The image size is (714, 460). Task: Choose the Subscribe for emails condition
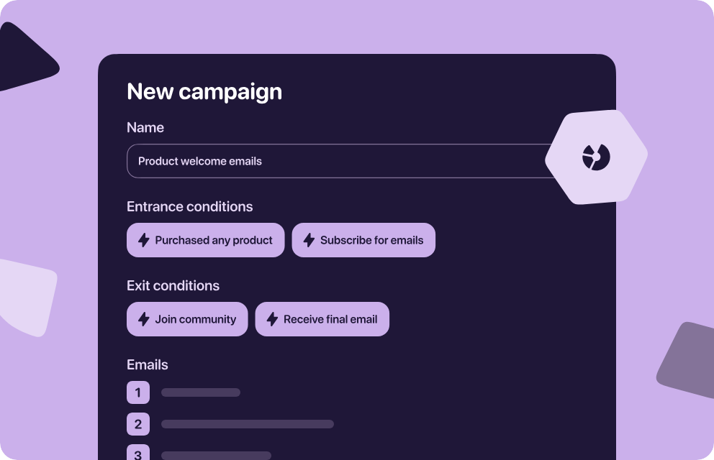[363, 240]
